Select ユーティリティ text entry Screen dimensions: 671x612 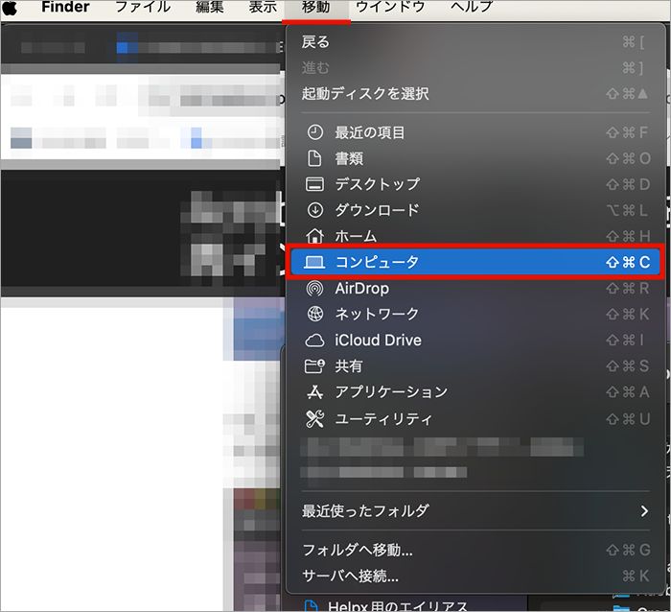[x=383, y=418]
